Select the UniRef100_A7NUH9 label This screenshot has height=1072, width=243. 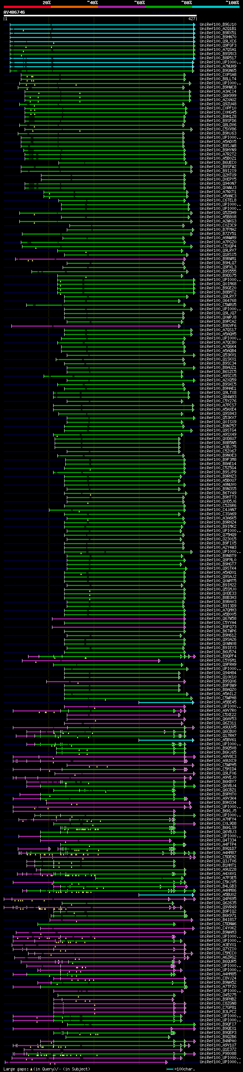(218, 66)
